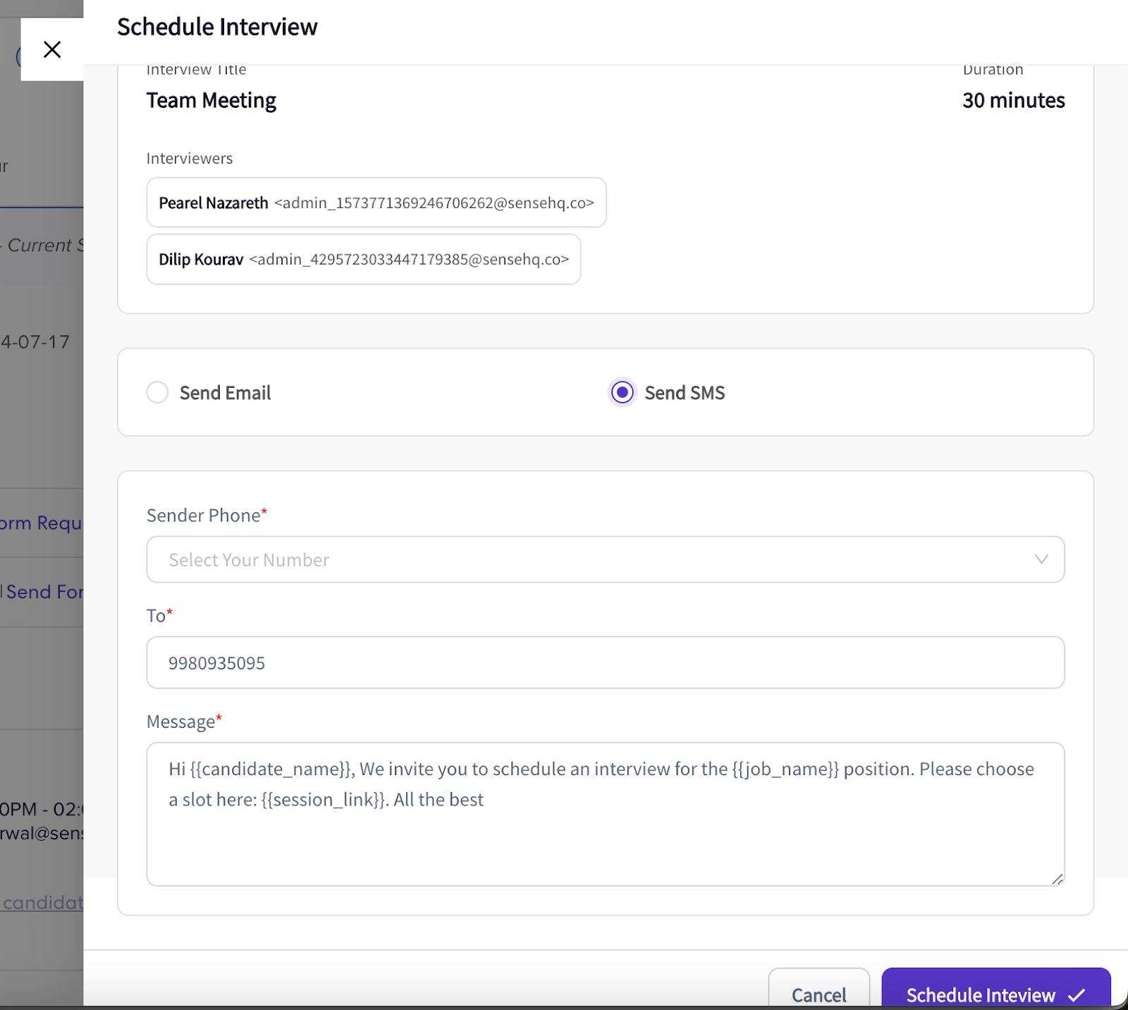Viewport: 1128px width, 1010px height.
Task: Click the Message textarea resize handle
Action: (x=1057, y=879)
